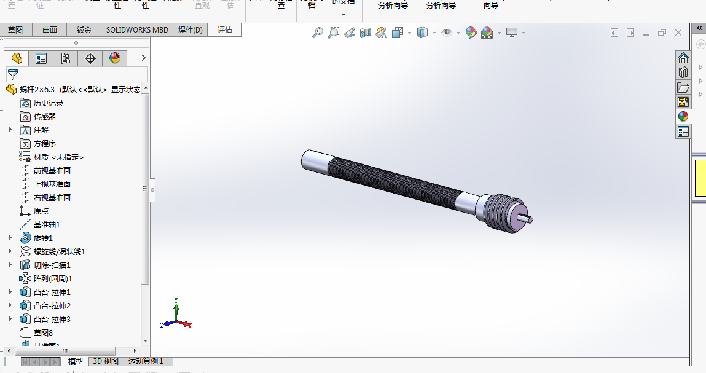
Task: Click the Display Style cube icon
Action: 422,33
